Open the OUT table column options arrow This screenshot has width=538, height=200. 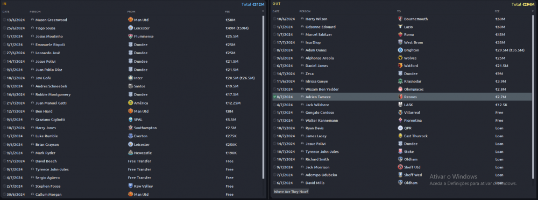pyautogui.click(x=533, y=11)
